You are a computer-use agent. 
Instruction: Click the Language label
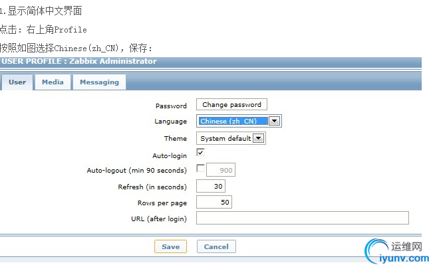(x=171, y=122)
